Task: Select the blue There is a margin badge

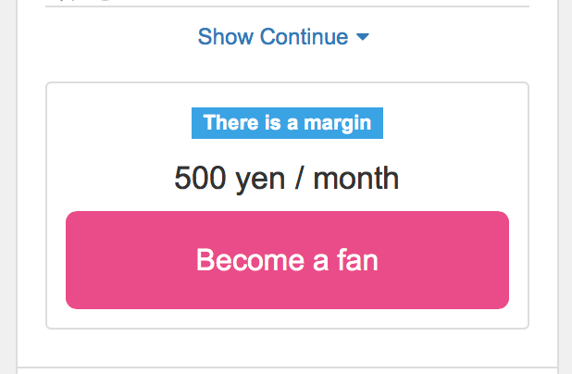Action: [287, 123]
